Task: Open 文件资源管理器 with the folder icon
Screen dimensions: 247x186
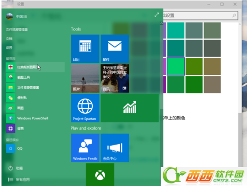Action: coord(35,88)
